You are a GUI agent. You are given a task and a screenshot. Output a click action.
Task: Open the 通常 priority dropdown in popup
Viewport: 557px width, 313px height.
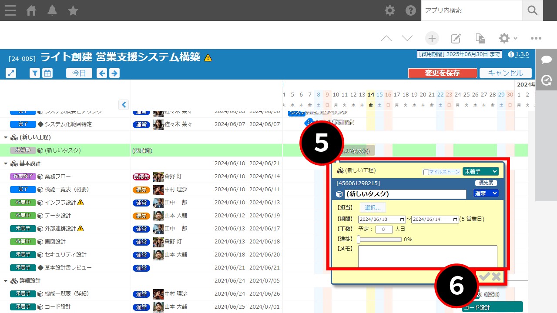(486, 193)
